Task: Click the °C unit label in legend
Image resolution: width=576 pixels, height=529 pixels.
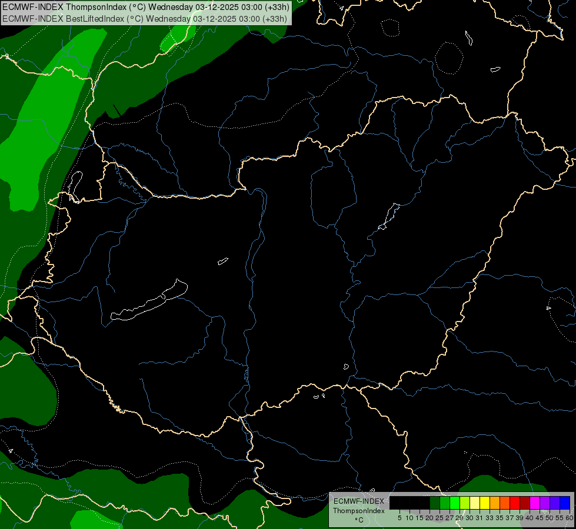Action: [x=359, y=520]
